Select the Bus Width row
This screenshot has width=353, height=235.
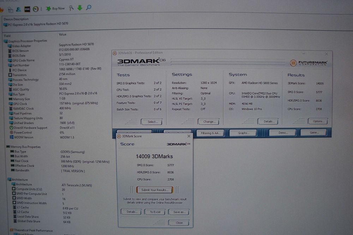pos(41,156)
